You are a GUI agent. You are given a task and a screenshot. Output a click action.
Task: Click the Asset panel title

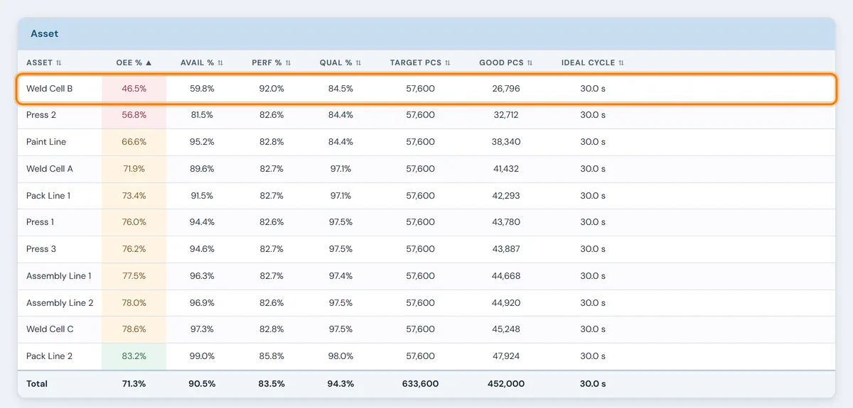coord(44,33)
